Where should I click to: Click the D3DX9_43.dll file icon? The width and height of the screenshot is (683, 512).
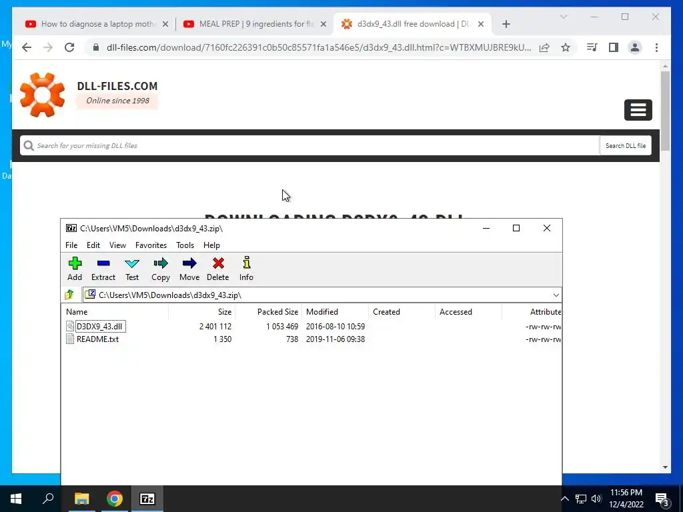70,326
